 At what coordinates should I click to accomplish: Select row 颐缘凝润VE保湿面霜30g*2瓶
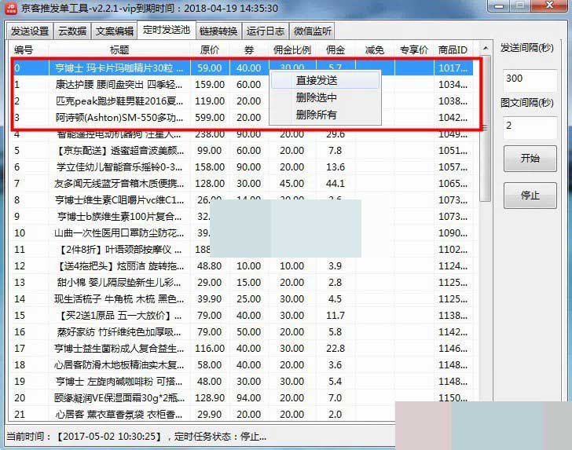pyautogui.click(x=243, y=397)
